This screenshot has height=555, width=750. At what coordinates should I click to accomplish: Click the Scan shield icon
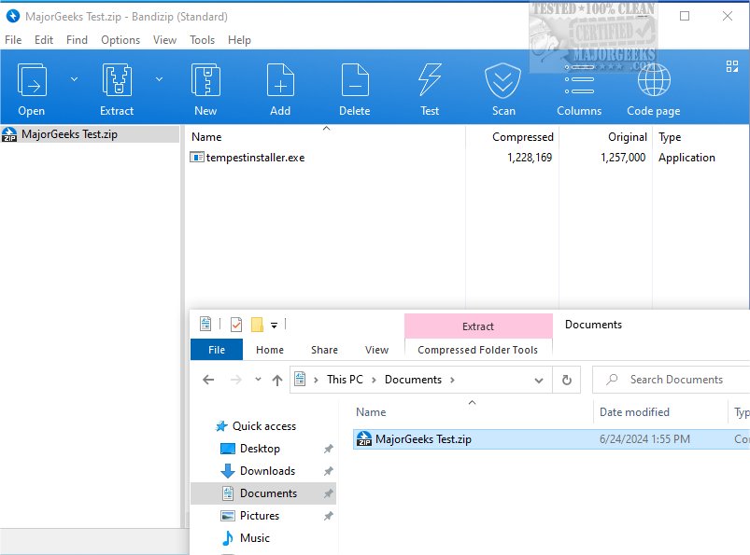(x=503, y=81)
